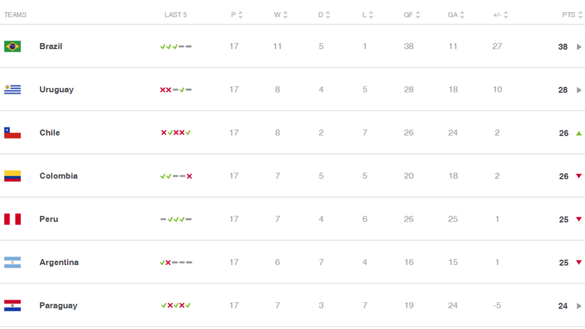Click the Colombia flag icon
Screen dimensions: 585x329
point(13,176)
